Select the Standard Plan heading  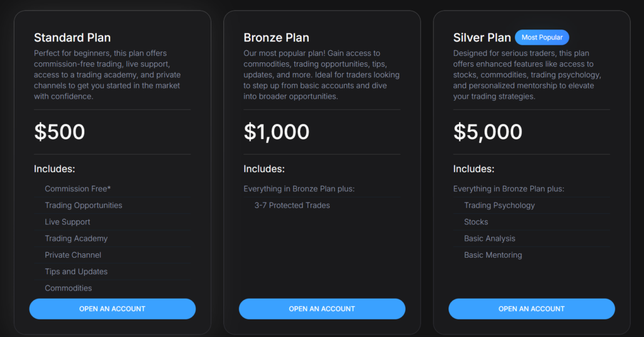point(72,38)
